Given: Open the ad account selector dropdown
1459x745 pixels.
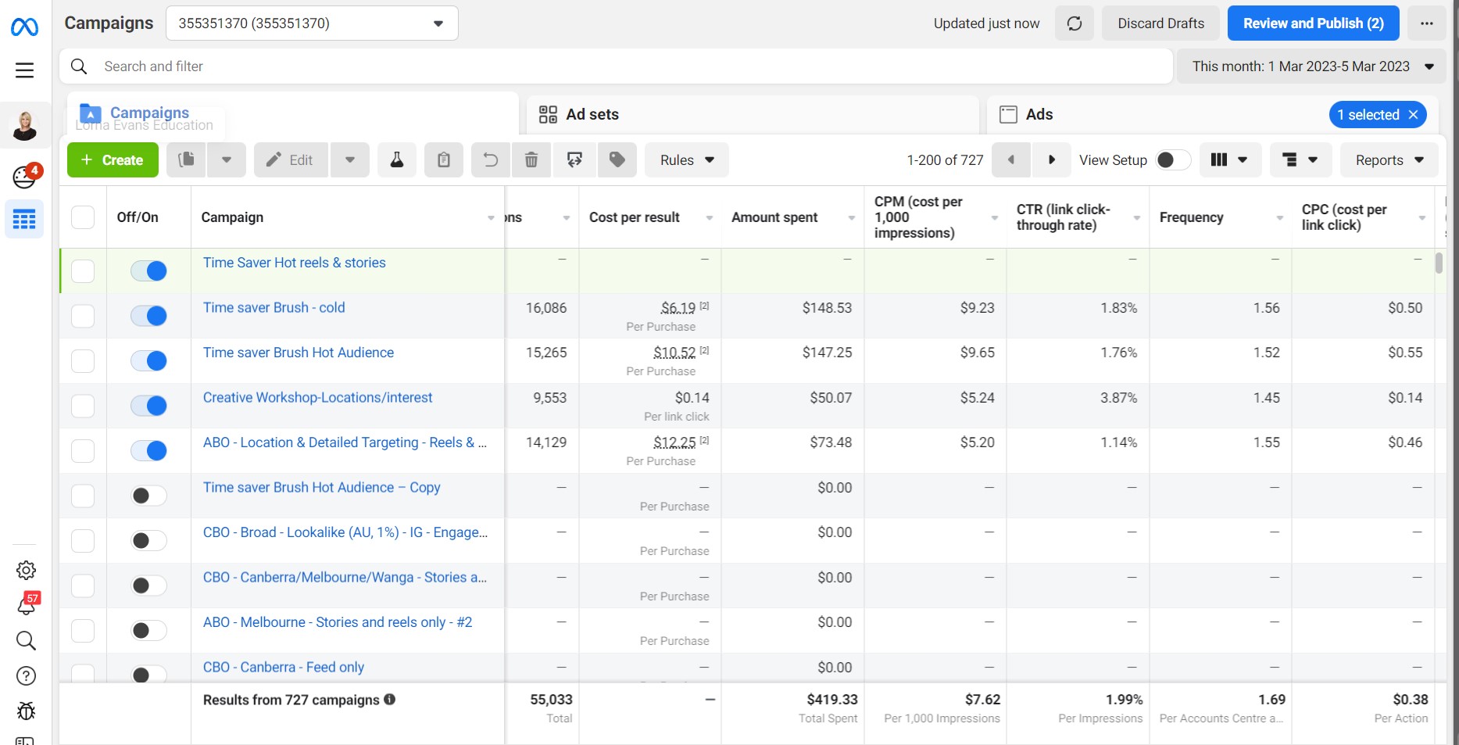Looking at the screenshot, I should click(x=312, y=23).
